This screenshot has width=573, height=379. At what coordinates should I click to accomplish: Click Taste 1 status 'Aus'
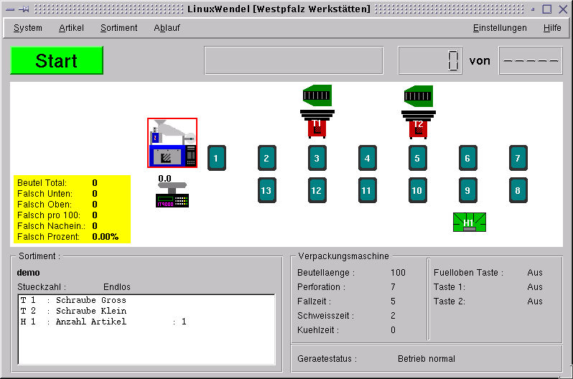pyautogui.click(x=535, y=287)
